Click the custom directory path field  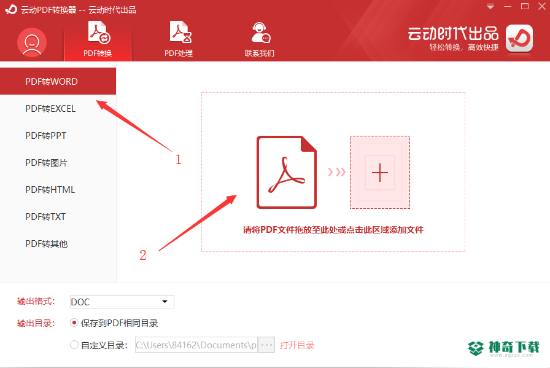[x=196, y=345]
